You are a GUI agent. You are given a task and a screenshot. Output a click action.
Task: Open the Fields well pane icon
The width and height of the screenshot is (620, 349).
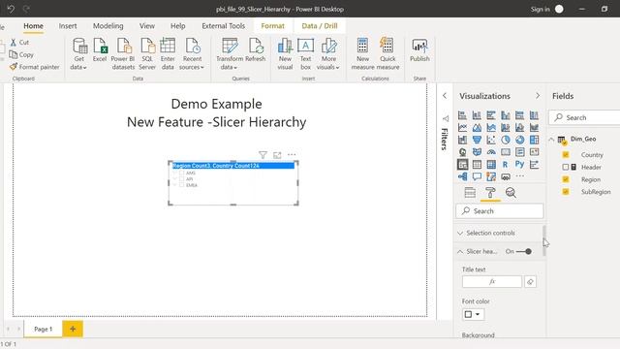coord(470,193)
